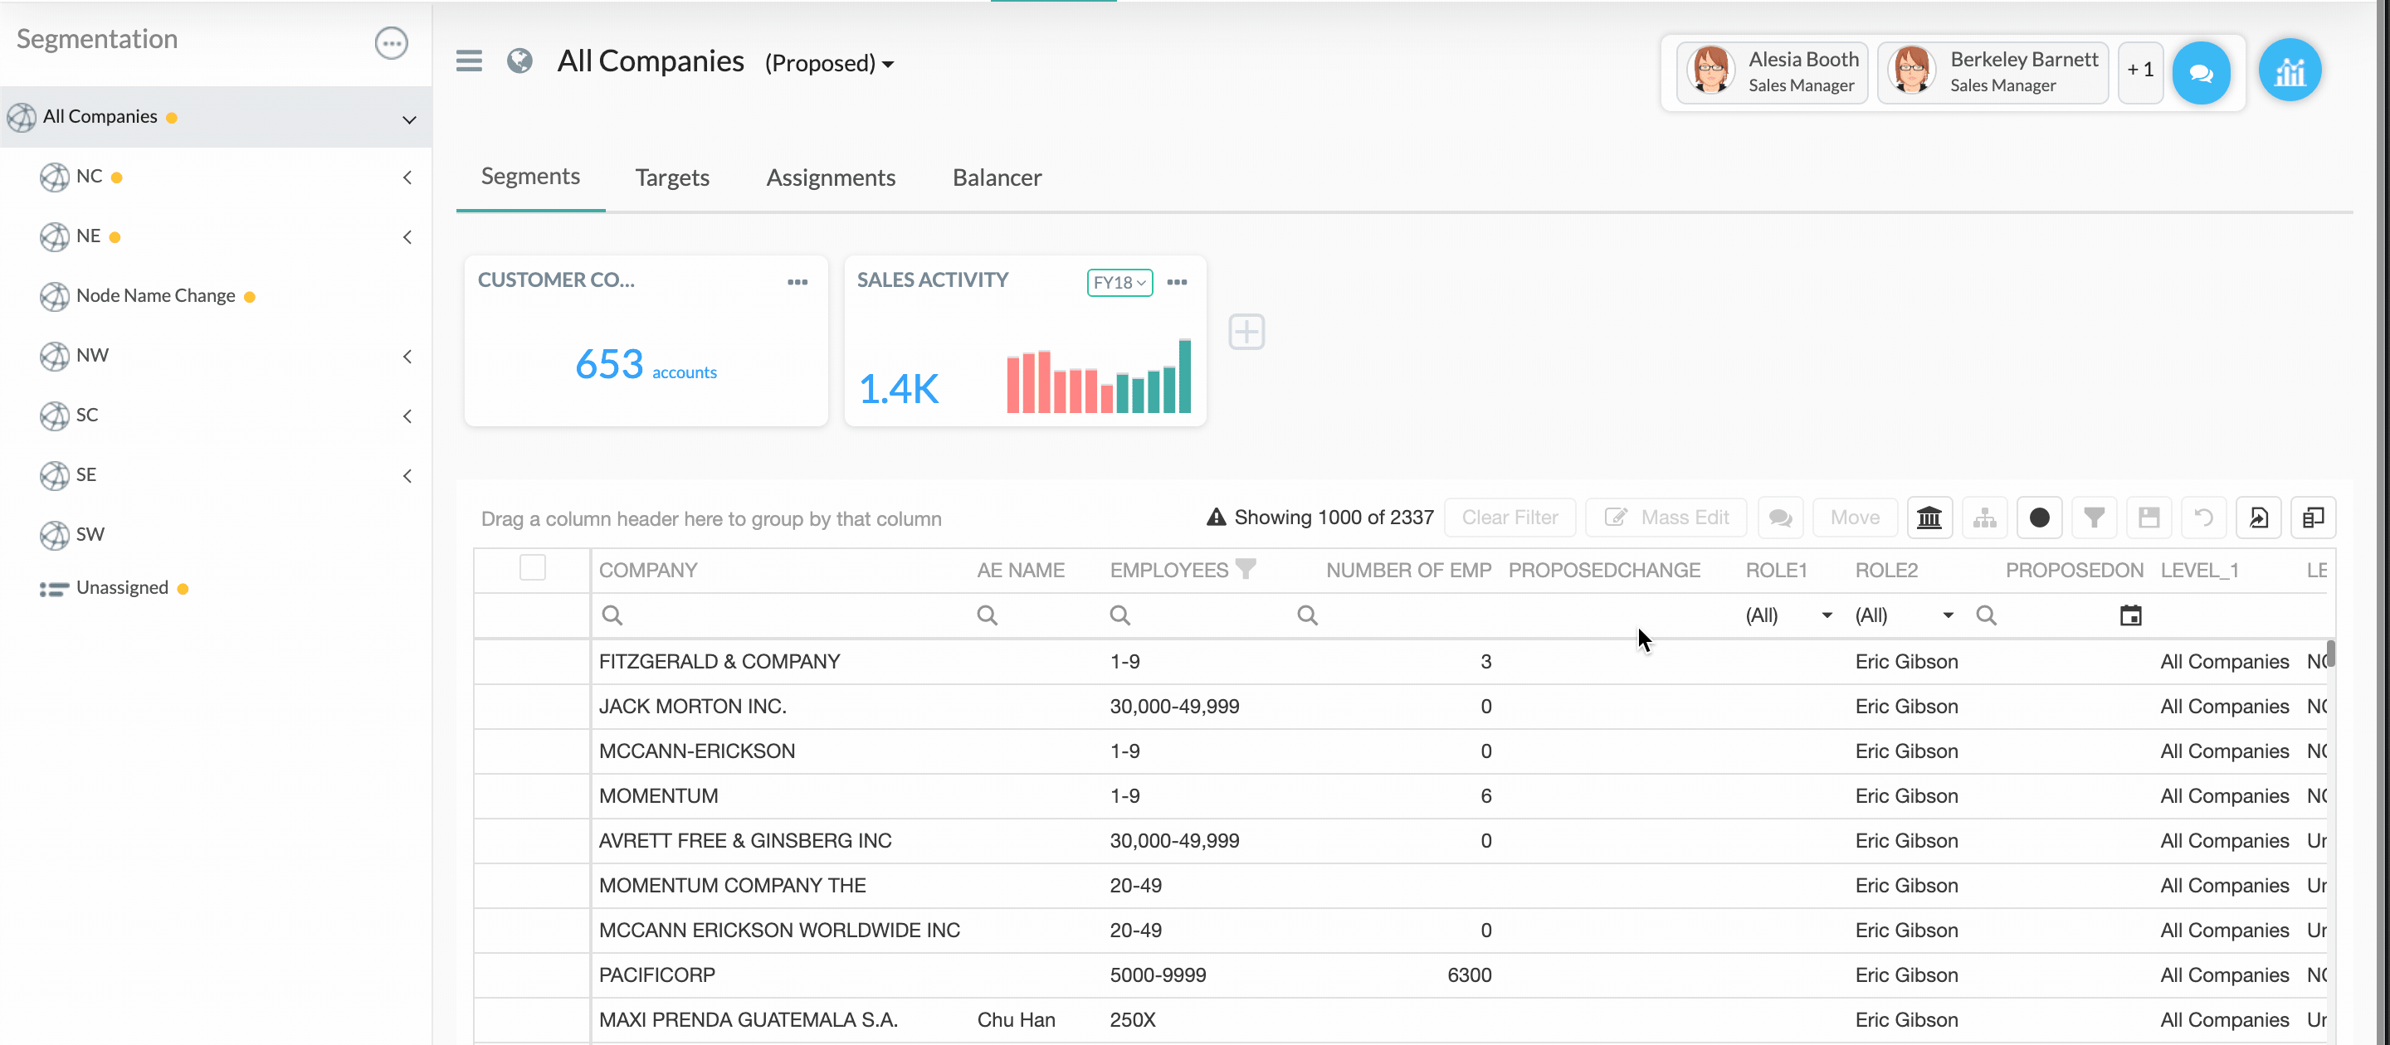The image size is (2390, 1045).
Task: Sort by the PROPOSEDCHANGE column header
Action: click(1603, 571)
